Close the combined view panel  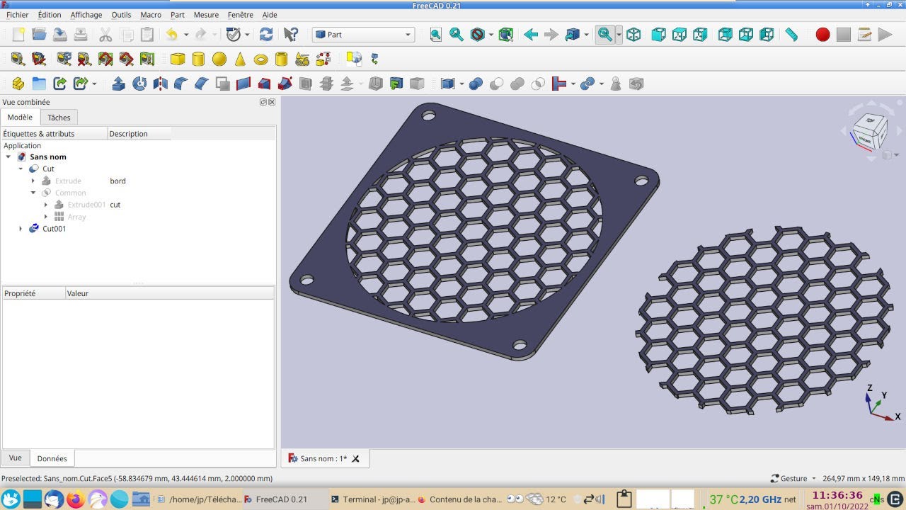click(x=272, y=102)
